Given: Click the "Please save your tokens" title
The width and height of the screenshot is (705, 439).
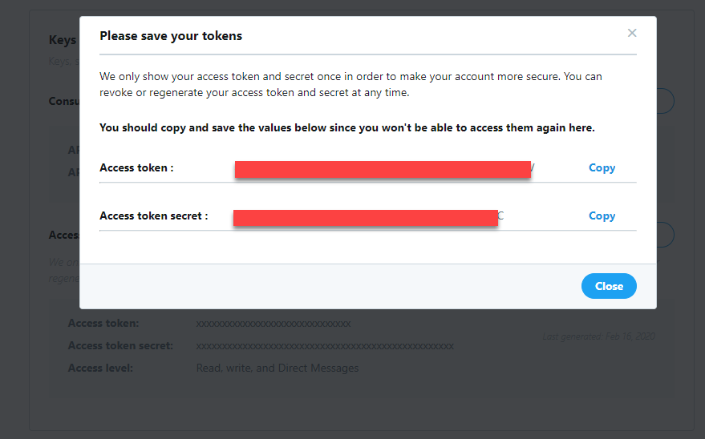Looking at the screenshot, I should (170, 36).
